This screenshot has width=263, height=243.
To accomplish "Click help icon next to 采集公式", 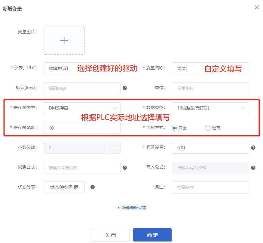I will click(x=125, y=167).
